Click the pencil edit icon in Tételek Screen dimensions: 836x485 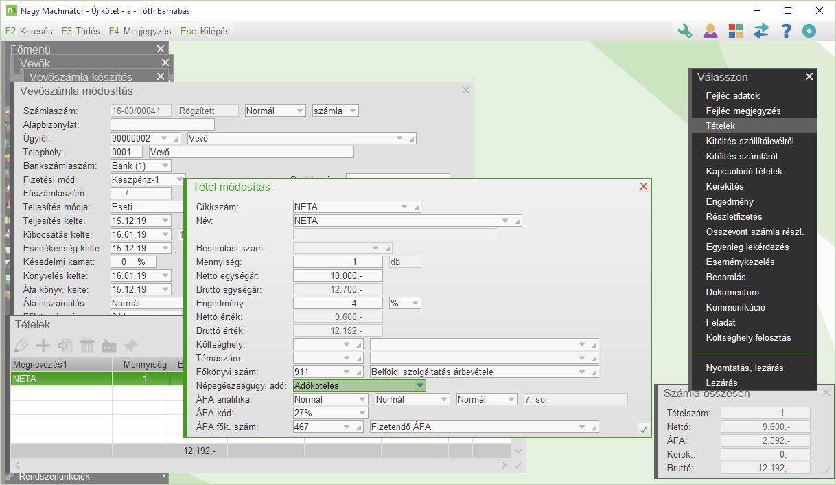point(21,346)
